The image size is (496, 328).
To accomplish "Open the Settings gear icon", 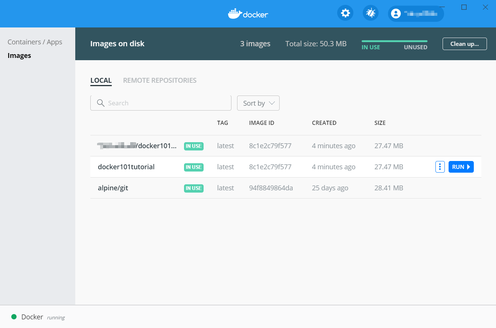I will click(345, 14).
